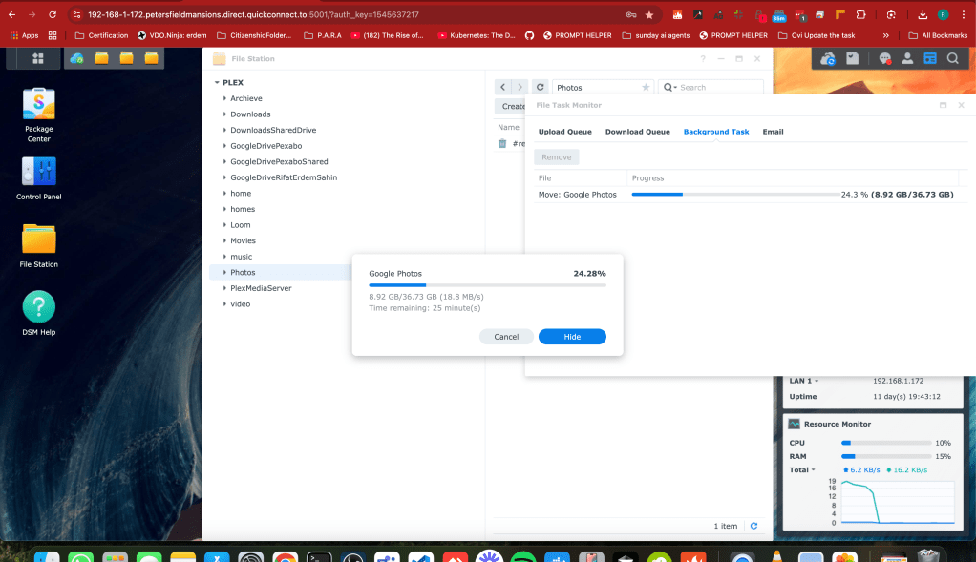Open the DSM Help desktop icon
Image resolution: width=976 pixels, height=562 pixels.
(x=38, y=313)
